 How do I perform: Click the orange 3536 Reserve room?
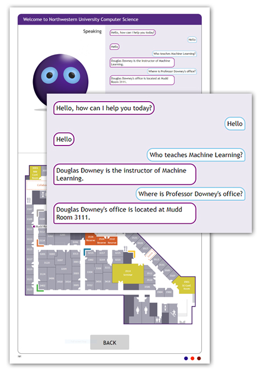point(91,239)
